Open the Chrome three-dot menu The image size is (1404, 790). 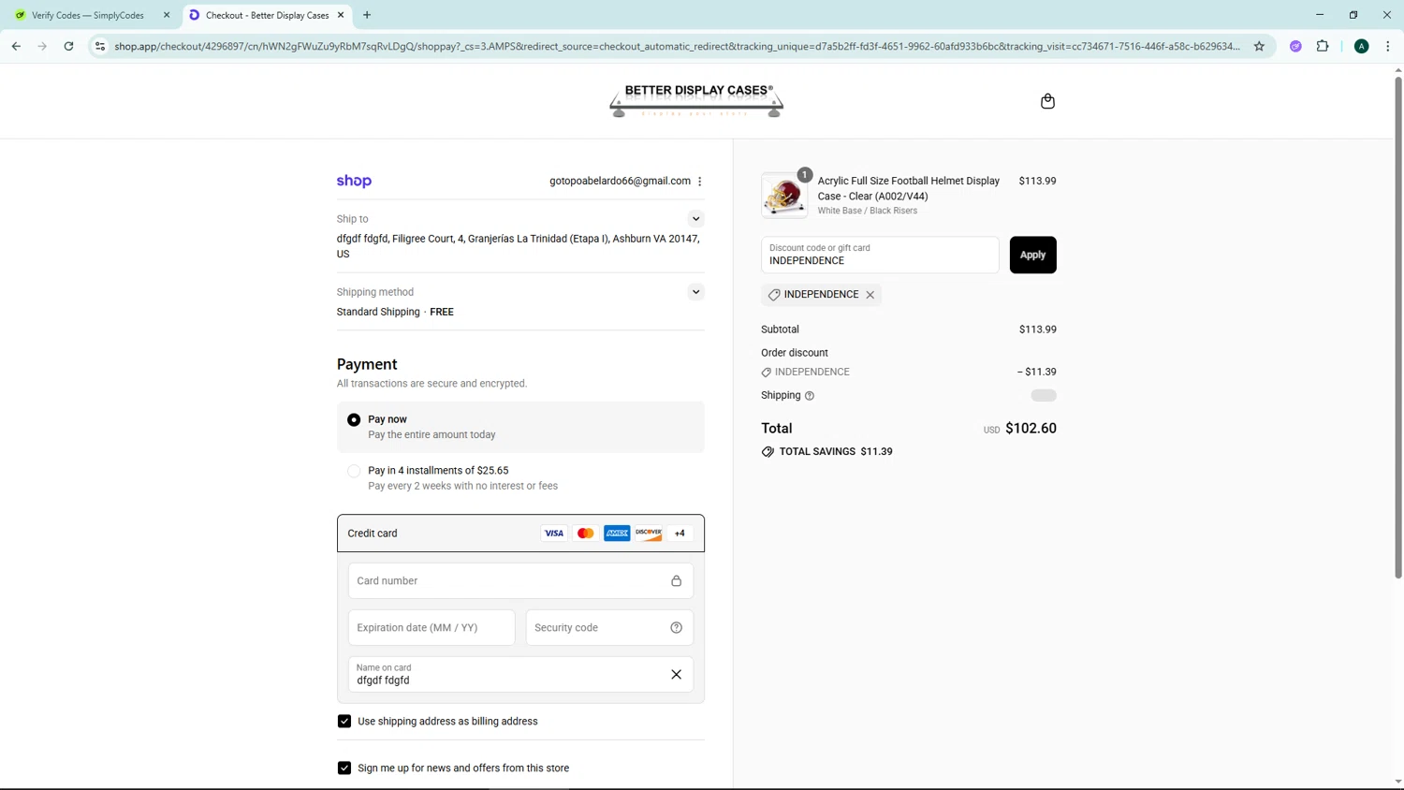pyautogui.click(x=1388, y=46)
